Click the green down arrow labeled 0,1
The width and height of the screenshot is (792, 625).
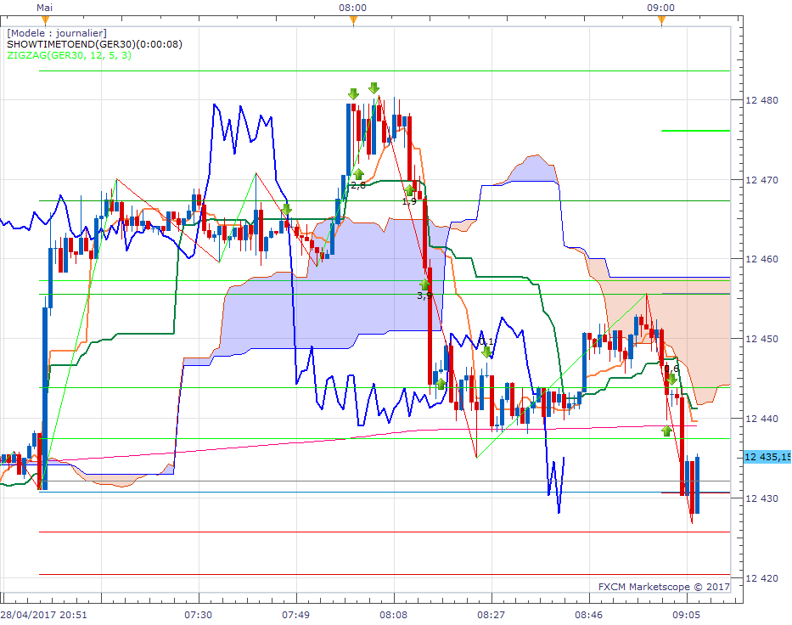click(x=486, y=352)
